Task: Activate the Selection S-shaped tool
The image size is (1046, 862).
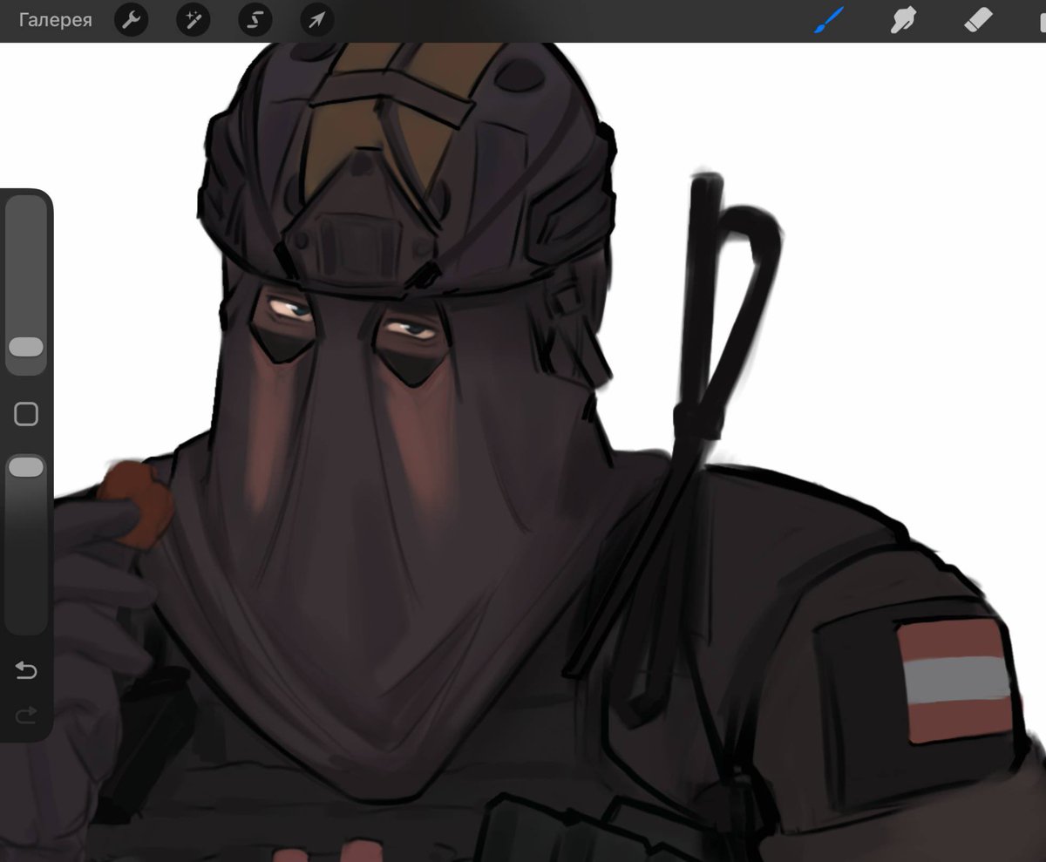Action: [255, 20]
